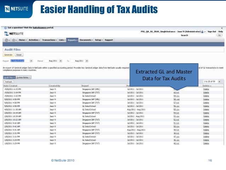
Task: Click the Help link
Action: (221, 32)
